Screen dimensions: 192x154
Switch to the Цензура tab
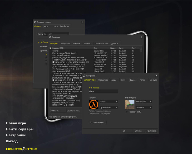point(153,80)
